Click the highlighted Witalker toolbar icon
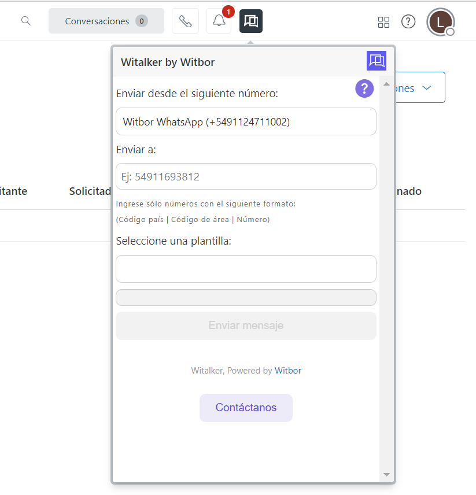This screenshot has height=495, width=476. click(250, 21)
